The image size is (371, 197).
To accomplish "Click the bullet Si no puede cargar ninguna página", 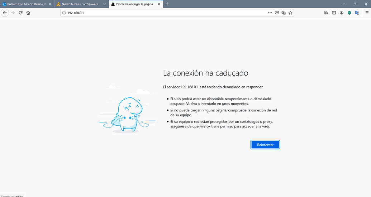I will tap(224, 112).
